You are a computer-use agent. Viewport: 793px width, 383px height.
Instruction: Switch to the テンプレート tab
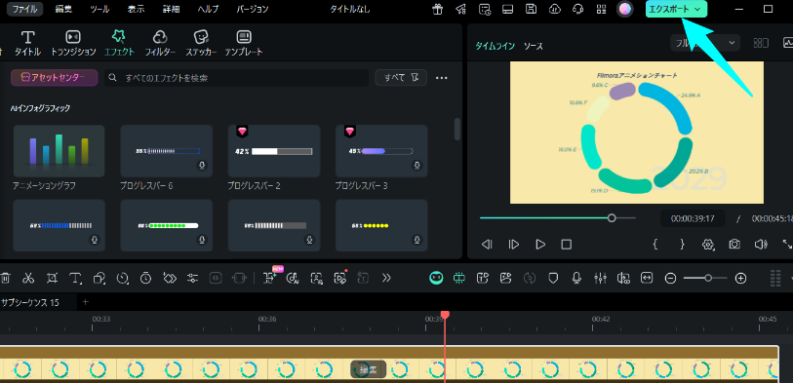[244, 43]
